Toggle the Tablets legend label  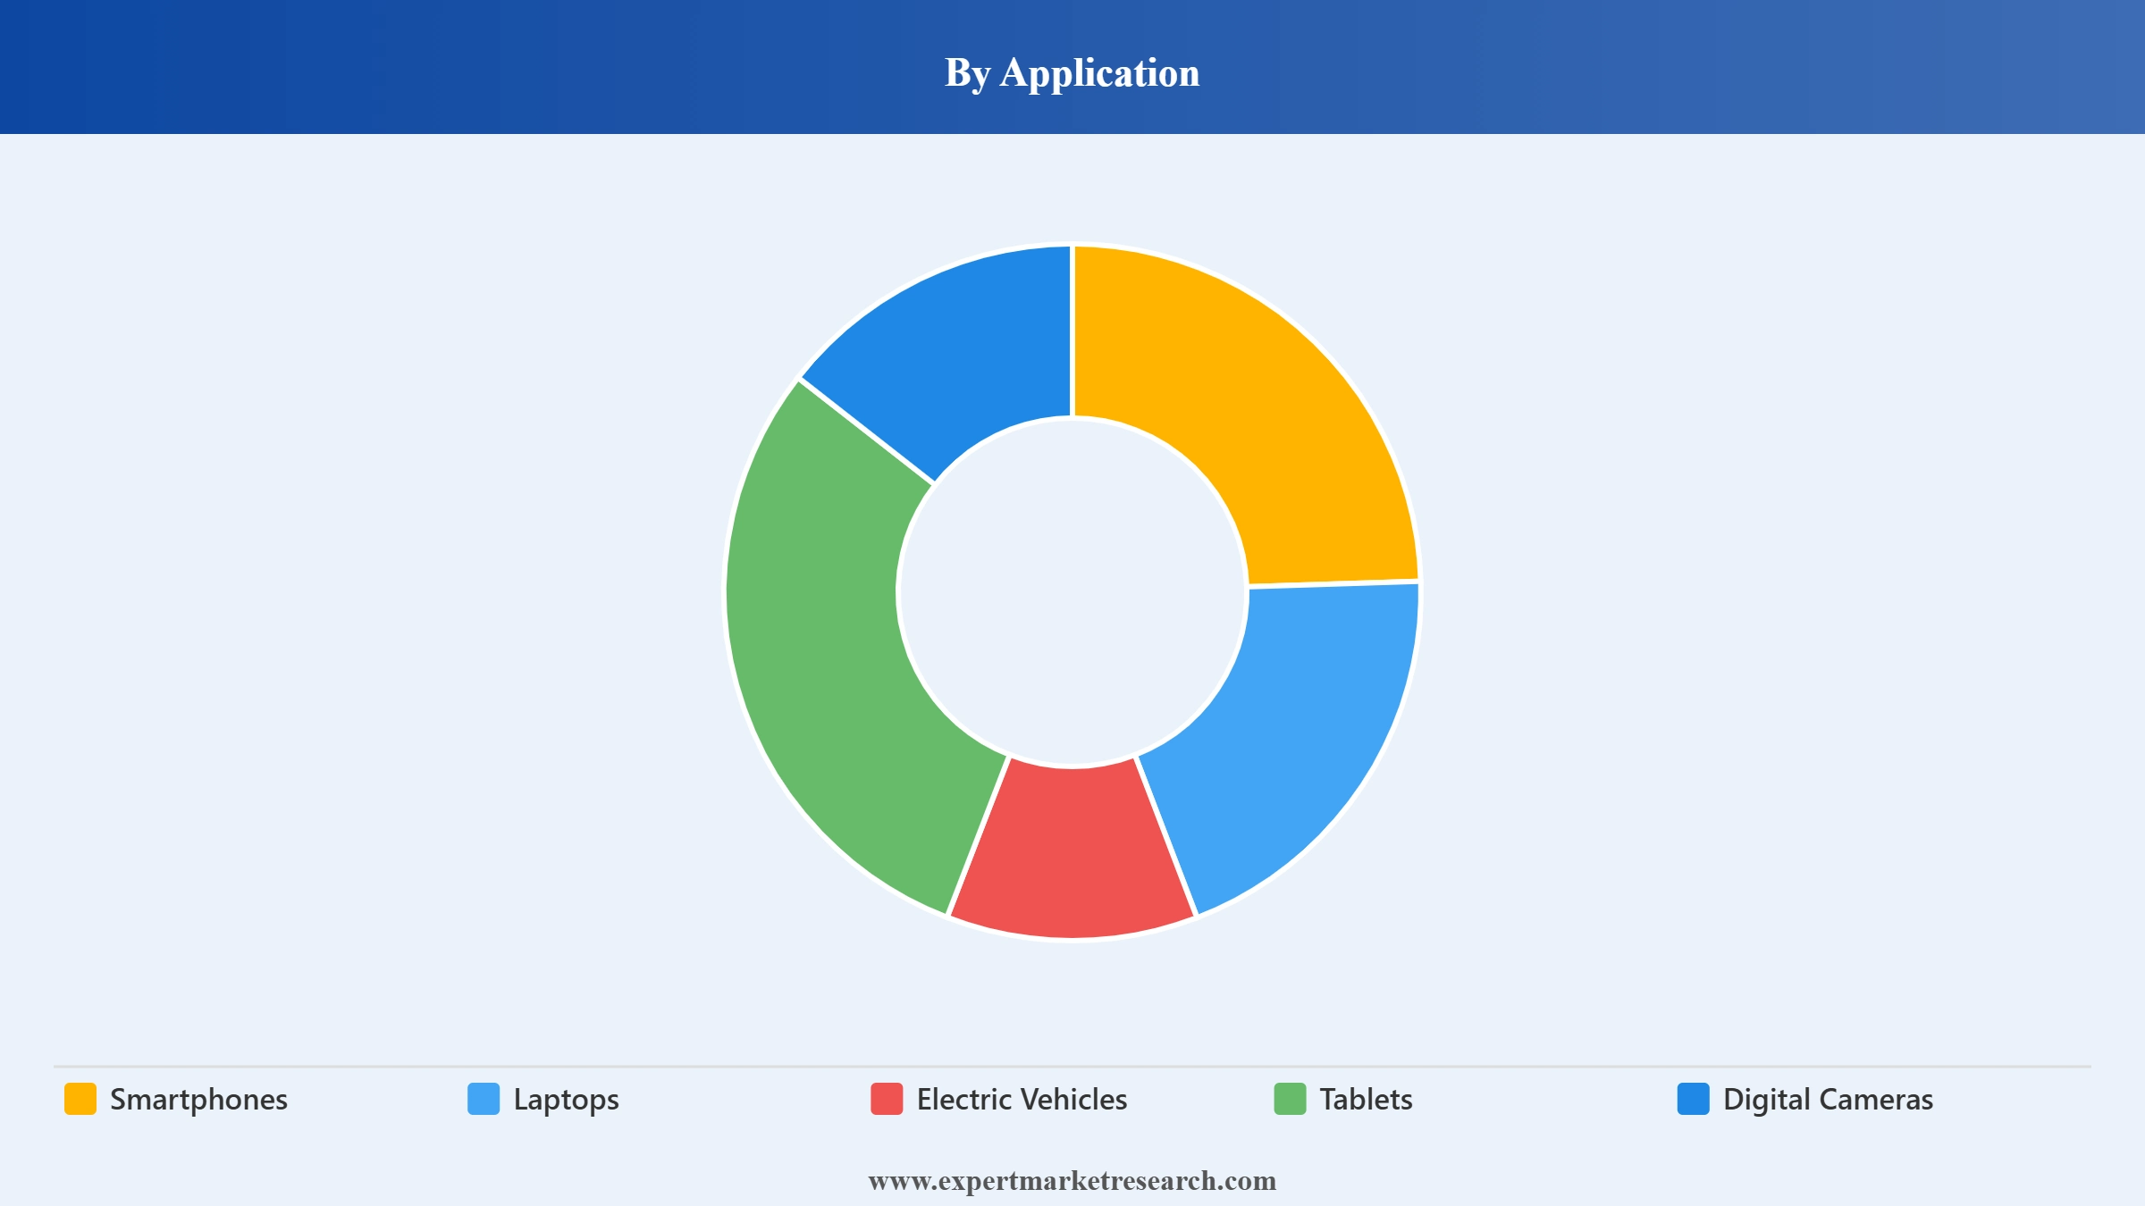click(x=1366, y=1100)
